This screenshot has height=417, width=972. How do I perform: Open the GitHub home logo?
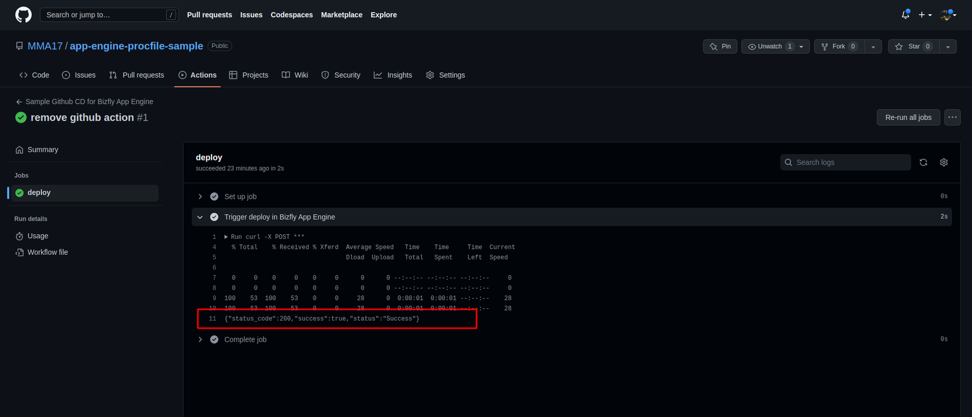coord(24,15)
